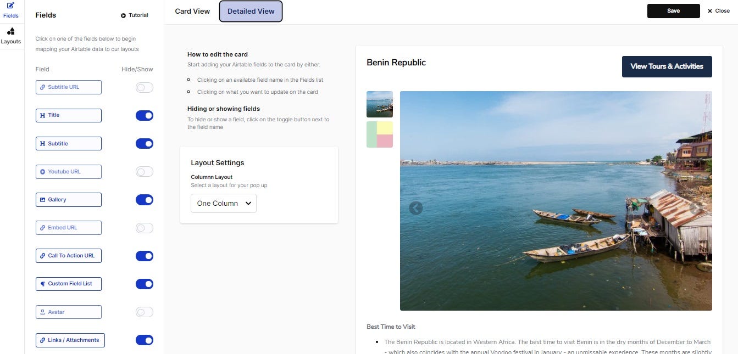Image resolution: width=738 pixels, height=354 pixels.
Task: Enable the Subtitle URL toggle
Action: coord(145,87)
